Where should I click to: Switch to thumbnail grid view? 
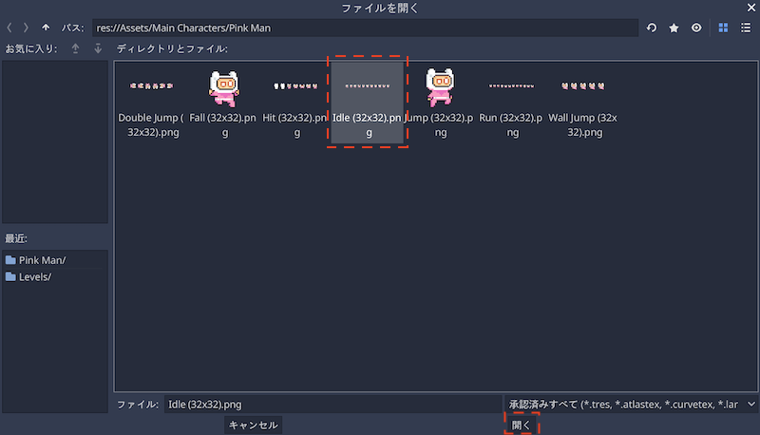coord(723,28)
